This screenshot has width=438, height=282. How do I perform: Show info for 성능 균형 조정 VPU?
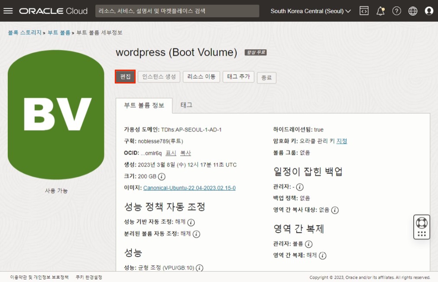pyautogui.click(x=199, y=268)
